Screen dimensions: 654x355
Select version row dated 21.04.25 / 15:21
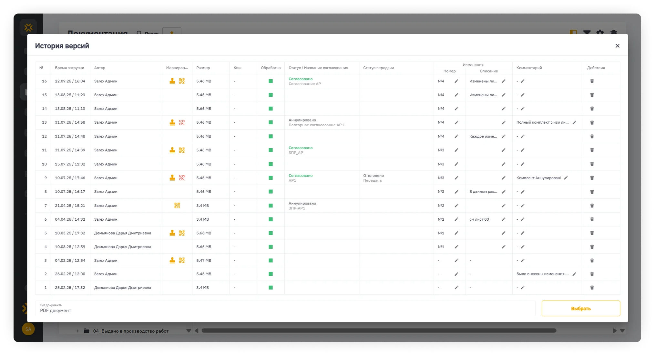(x=70, y=206)
